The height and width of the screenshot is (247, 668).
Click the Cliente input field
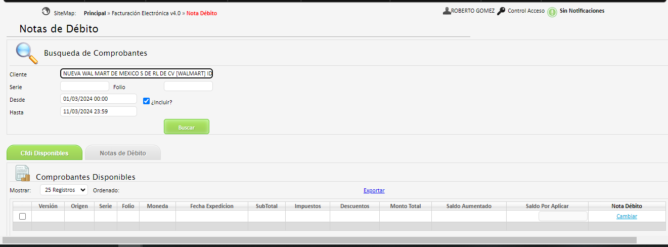tap(137, 73)
